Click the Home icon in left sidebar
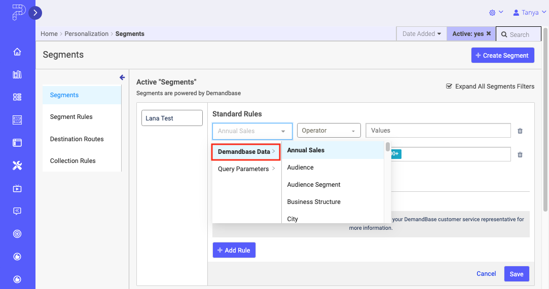Screen dimensions: 549x289 click(x=17, y=52)
